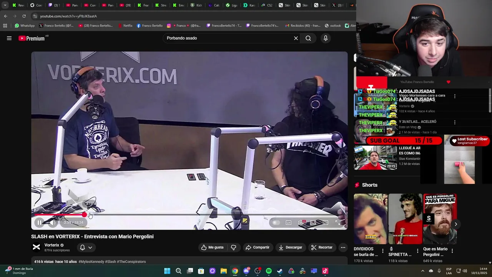Click the #MylesKennedy hashtag
This screenshot has height=277, width=492.
[x=91, y=262]
